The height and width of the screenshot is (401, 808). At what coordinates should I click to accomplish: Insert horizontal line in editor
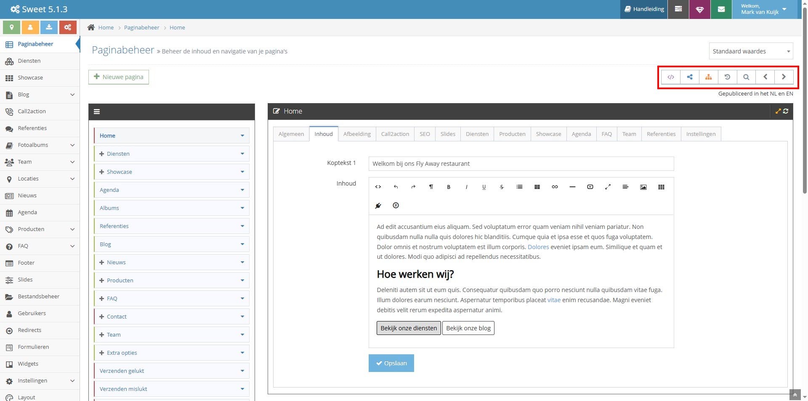(572, 187)
